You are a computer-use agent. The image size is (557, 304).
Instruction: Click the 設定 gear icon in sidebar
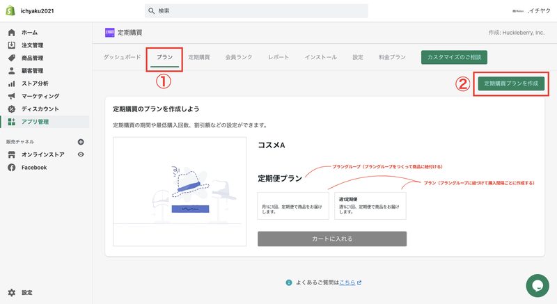12,293
